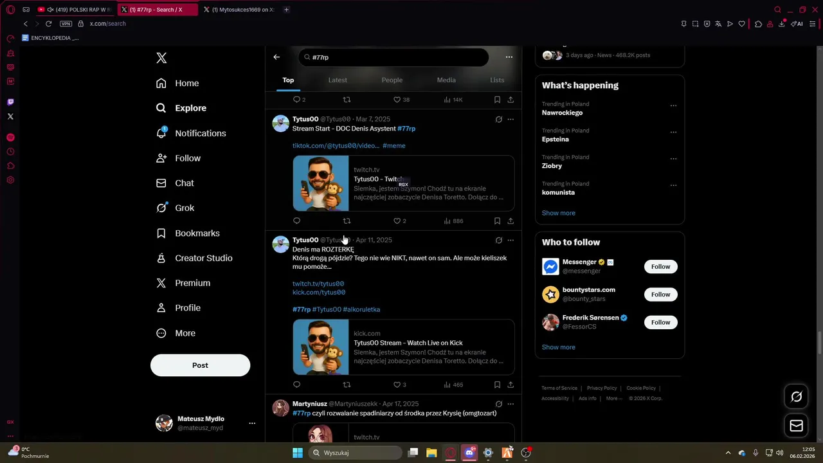Open Notifications in the sidebar
The height and width of the screenshot is (463, 823).
pos(191,133)
